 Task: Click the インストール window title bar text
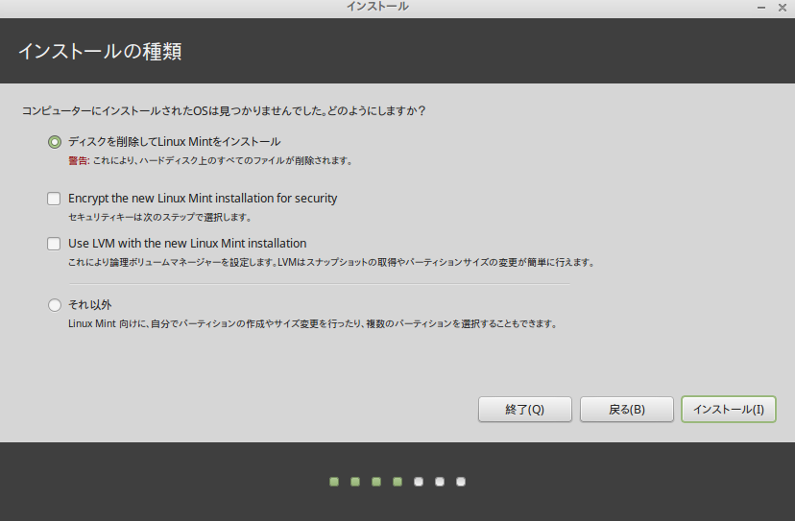[x=377, y=7]
